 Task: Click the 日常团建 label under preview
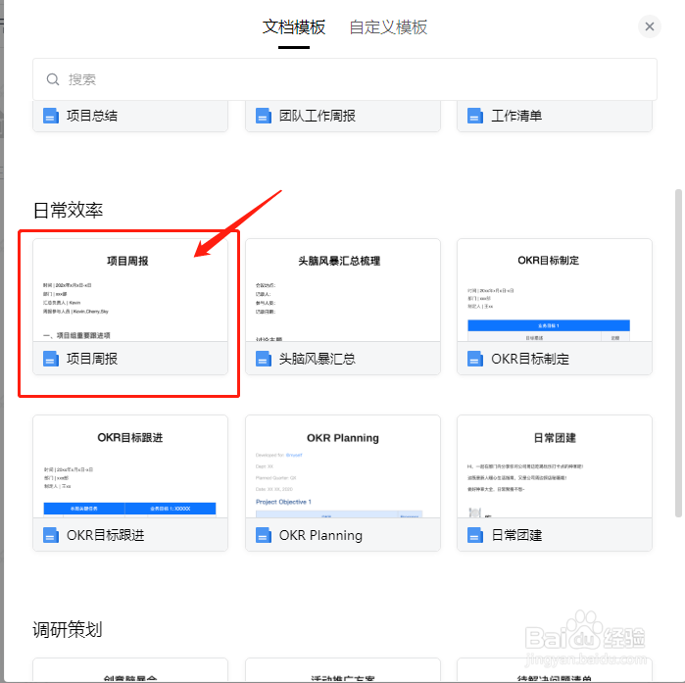click(x=516, y=535)
